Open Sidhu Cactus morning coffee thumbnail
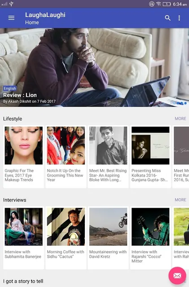189x287 pixels. coord(66,226)
